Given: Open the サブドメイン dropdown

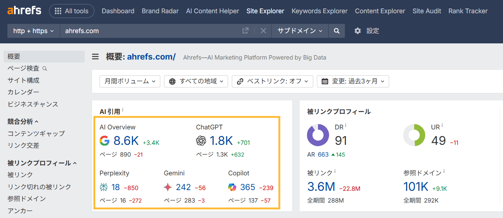Looking at the screenshot, I should point(299,31).
